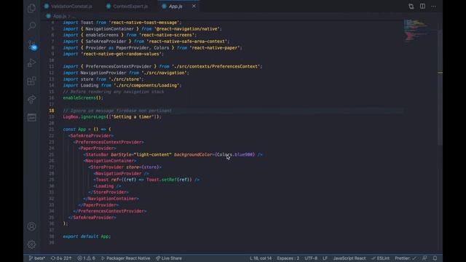466x262 pixels.
Task: Open the Manage gear icon
Action: (31, 245)
